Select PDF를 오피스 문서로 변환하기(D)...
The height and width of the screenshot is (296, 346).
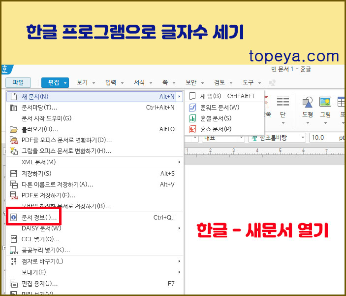(94, 140)
